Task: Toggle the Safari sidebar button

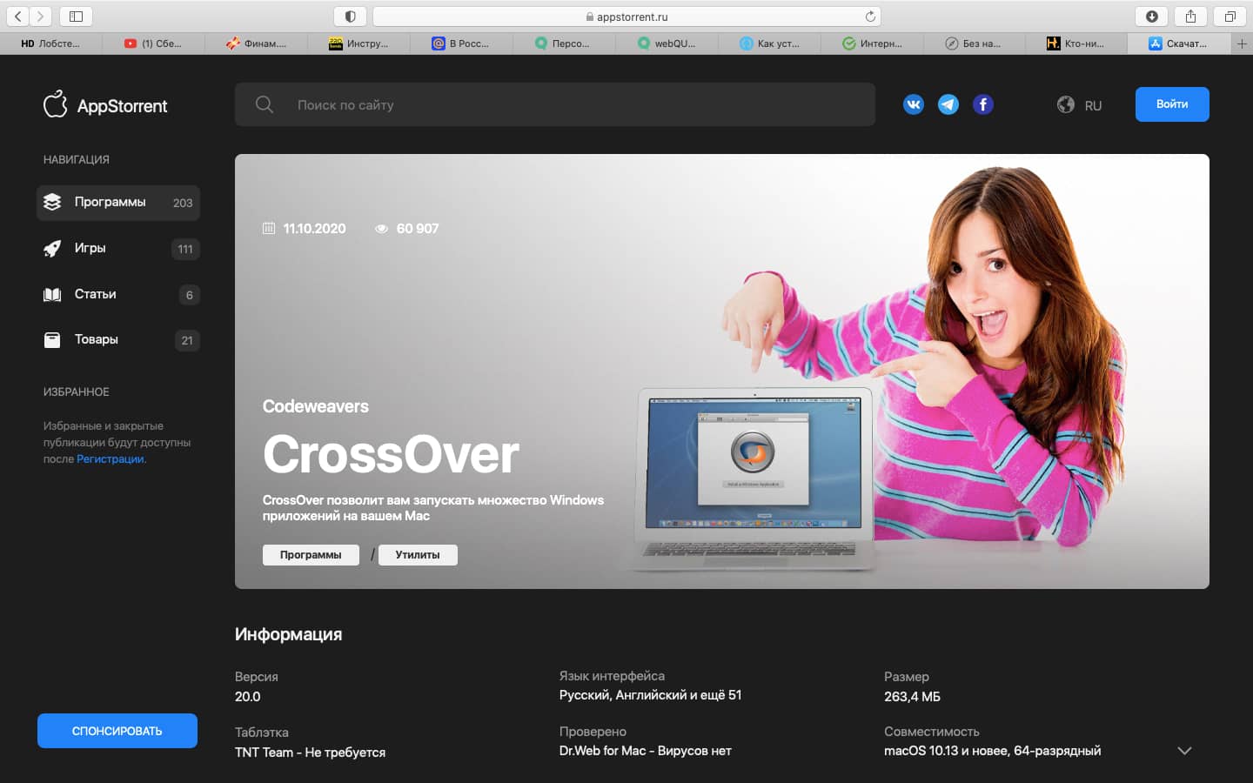Action: (x=76, y=17)
